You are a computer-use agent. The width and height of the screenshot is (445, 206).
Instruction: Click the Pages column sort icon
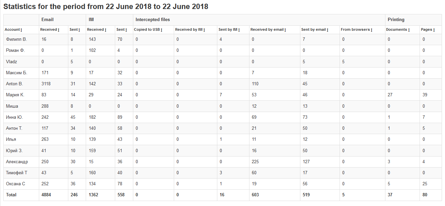point(434,30)
